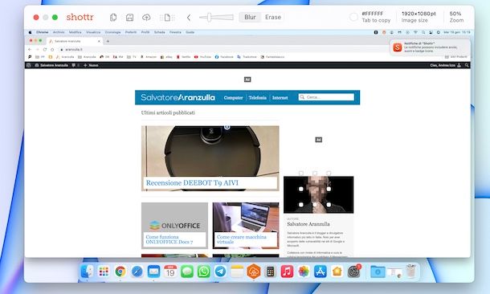
Task: Open the Telefonia navigation link
Action: click(258, 97)
